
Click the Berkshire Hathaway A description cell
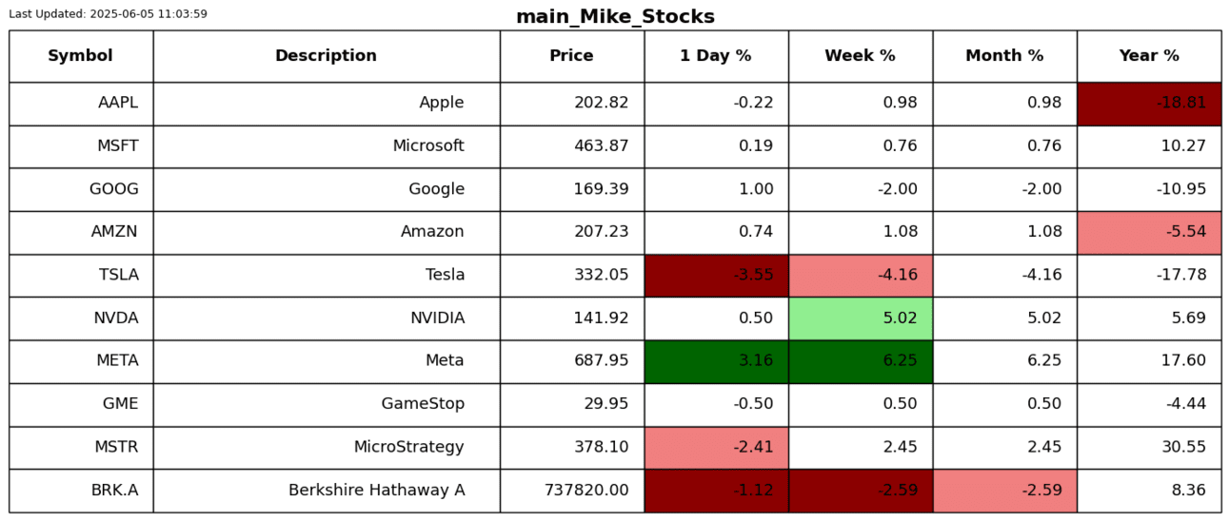click(x=326, y=491)
